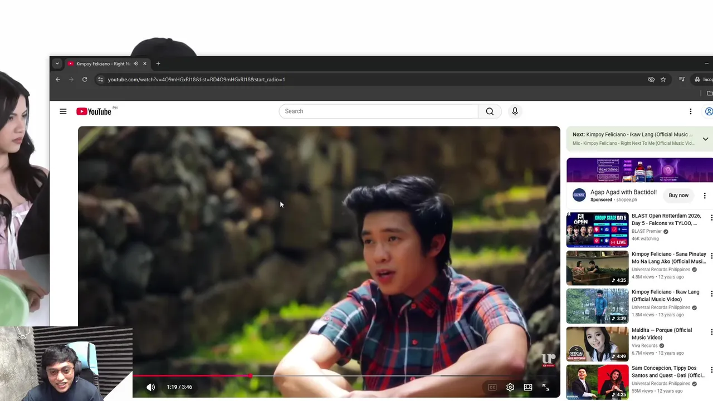Start voice search with the microphone
Viewport: 713px width, 401px height.
(x=515, y=111)
